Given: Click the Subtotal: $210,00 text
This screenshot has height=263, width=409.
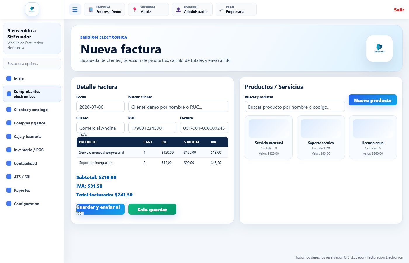Looking at the screenshot, I should coord(96,177).
